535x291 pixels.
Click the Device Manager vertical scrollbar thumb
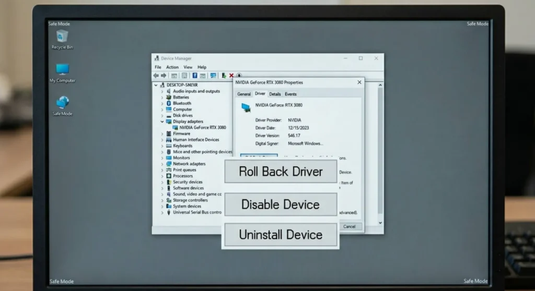coord(380,151)
